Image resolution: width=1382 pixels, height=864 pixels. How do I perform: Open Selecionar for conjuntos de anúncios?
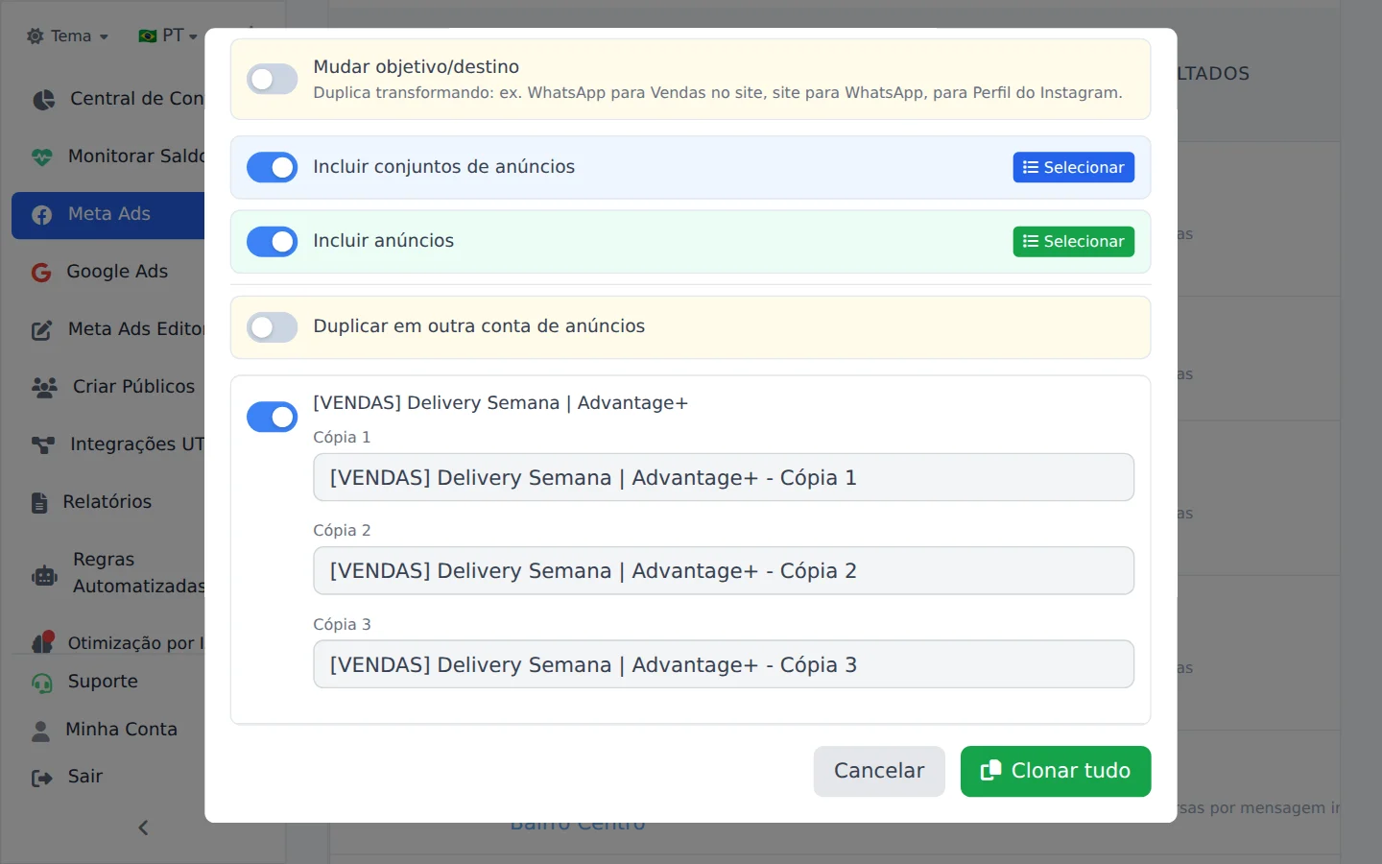tap(1074, 167)
